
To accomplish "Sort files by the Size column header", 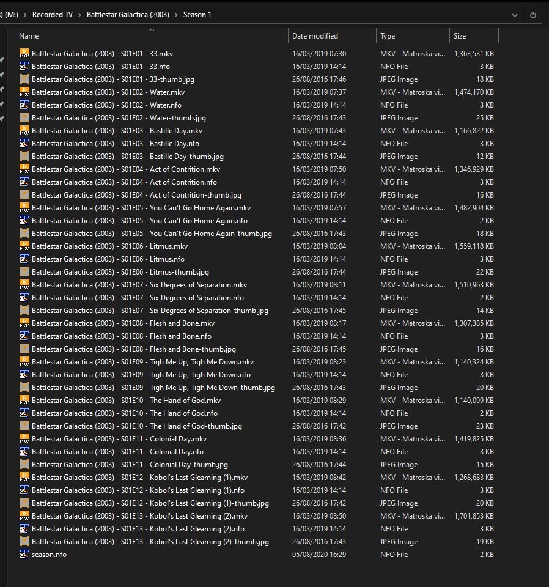I will [x=460, y=36].
